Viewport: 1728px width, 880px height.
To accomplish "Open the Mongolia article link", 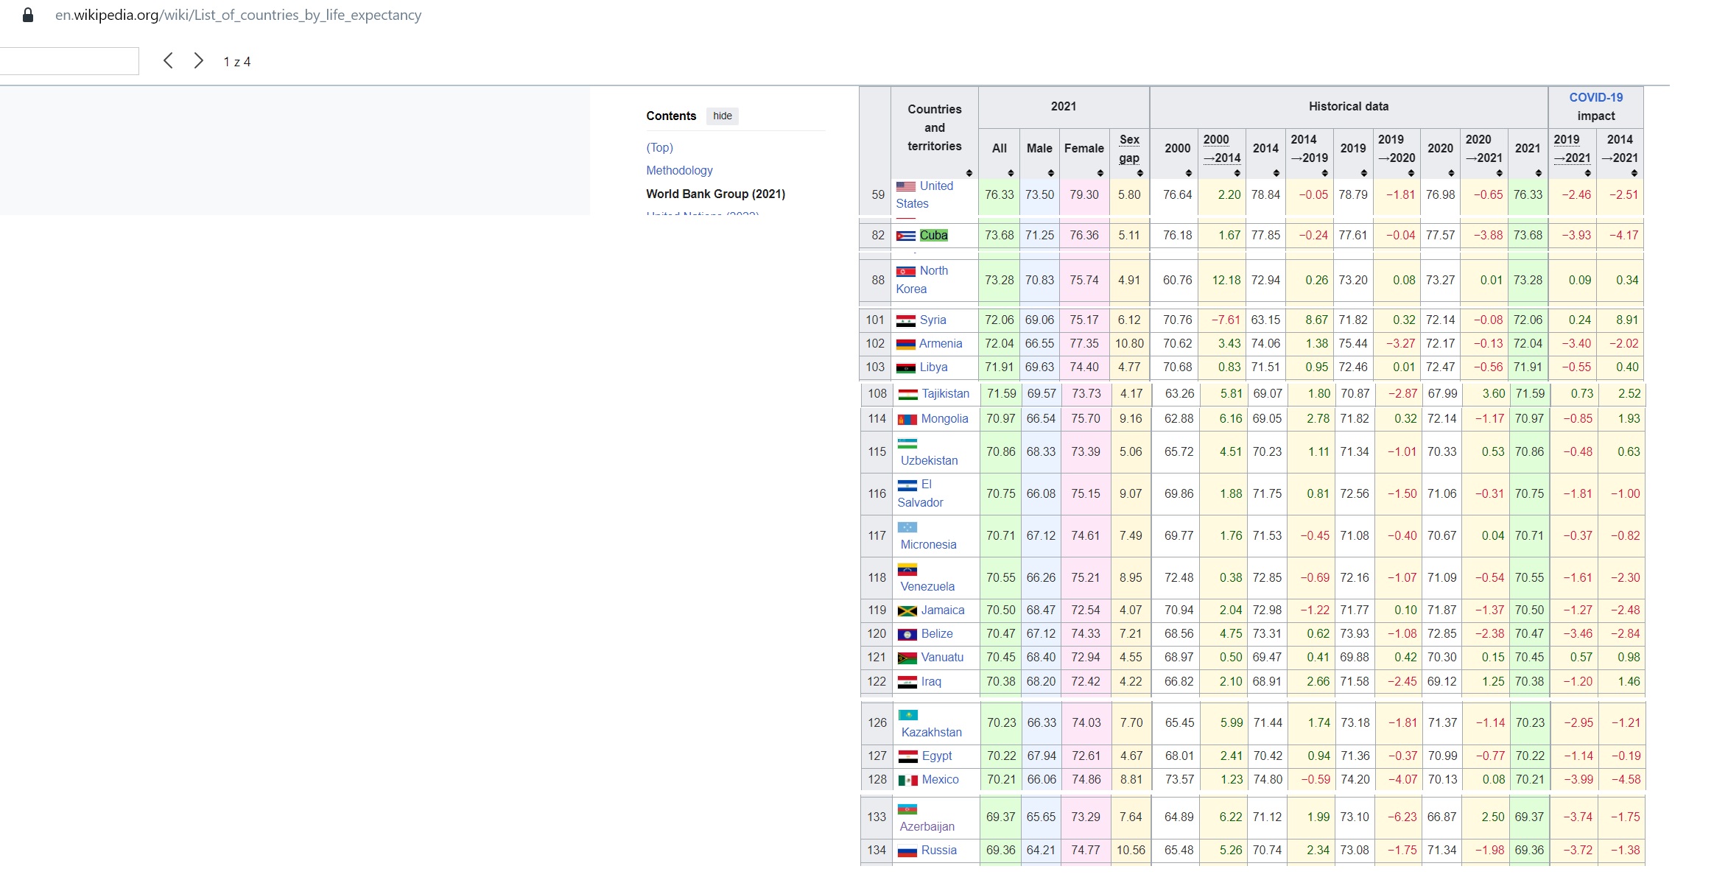I will (944, 419).
